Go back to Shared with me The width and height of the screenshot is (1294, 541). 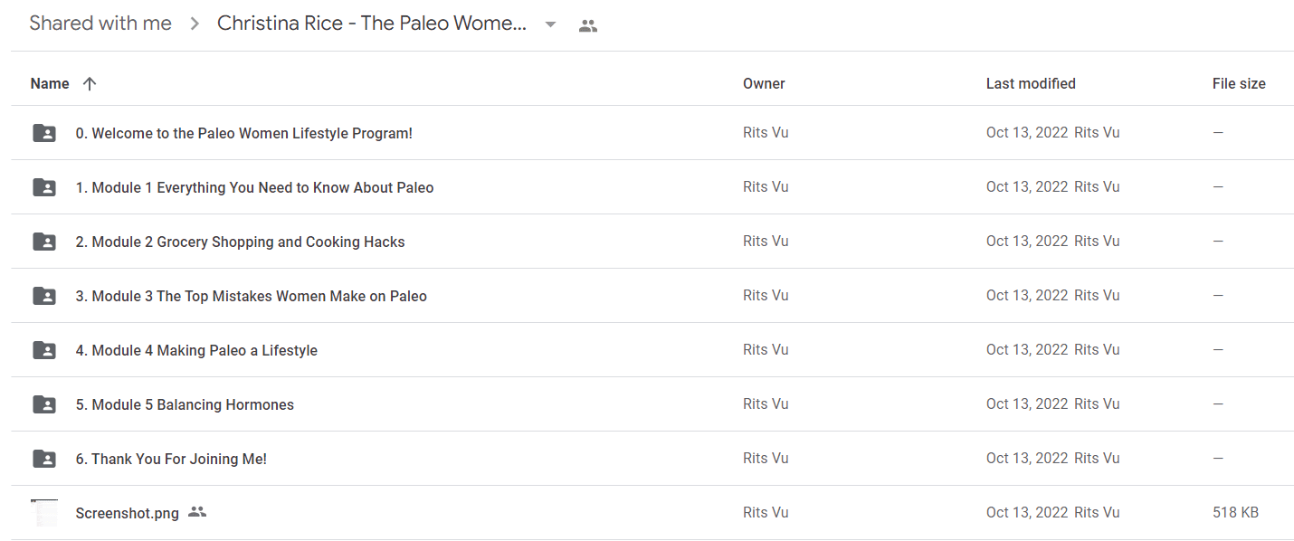point(100,24)
